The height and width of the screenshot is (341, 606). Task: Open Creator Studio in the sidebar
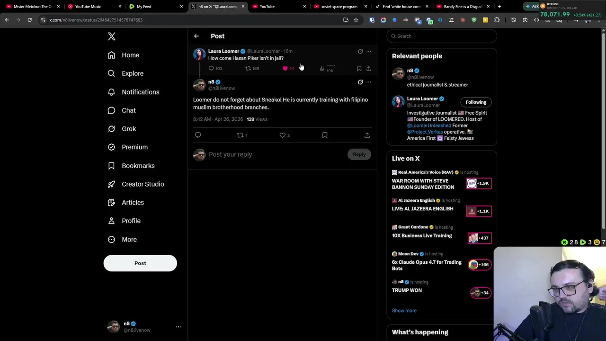click(136, 184)
